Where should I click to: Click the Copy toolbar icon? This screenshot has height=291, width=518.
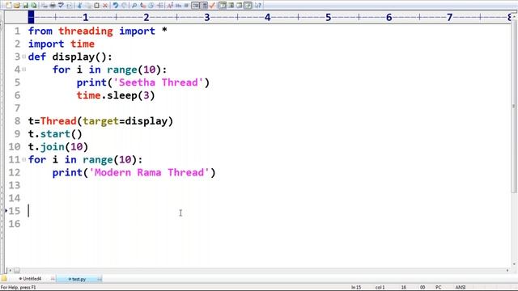coord(88,6)
